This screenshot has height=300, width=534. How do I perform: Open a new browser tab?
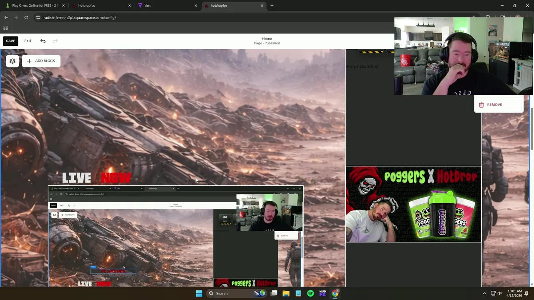[272, 5]
